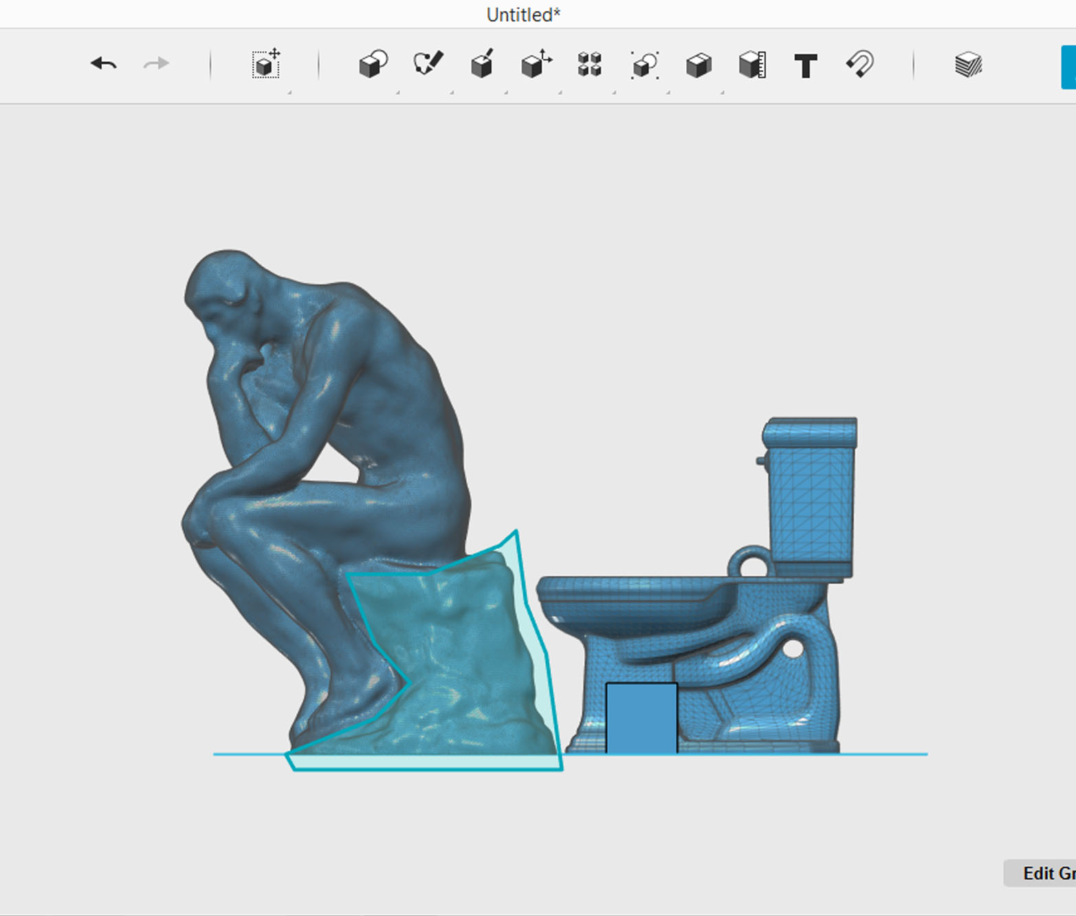Open the Sketch tools menu

click(x=428, y=64)
